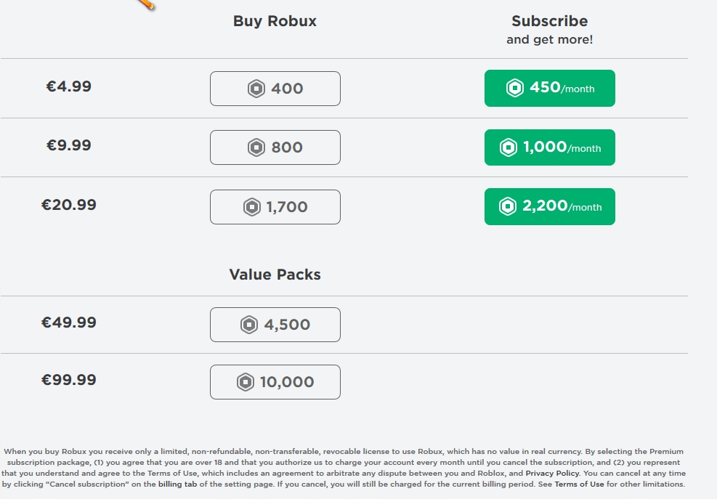Buy the 10,000 Robux value pack
Viewport: 717px width, 499px height.
[275, 381]
